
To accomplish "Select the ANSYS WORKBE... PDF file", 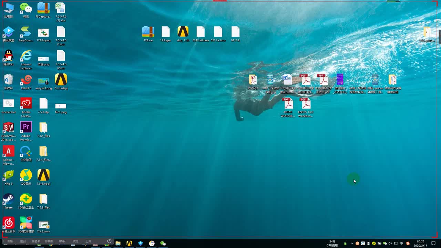I will [x=288, y=107].
